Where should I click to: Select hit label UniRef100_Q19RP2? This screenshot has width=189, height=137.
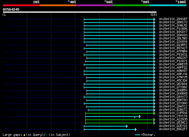[173, 45]
